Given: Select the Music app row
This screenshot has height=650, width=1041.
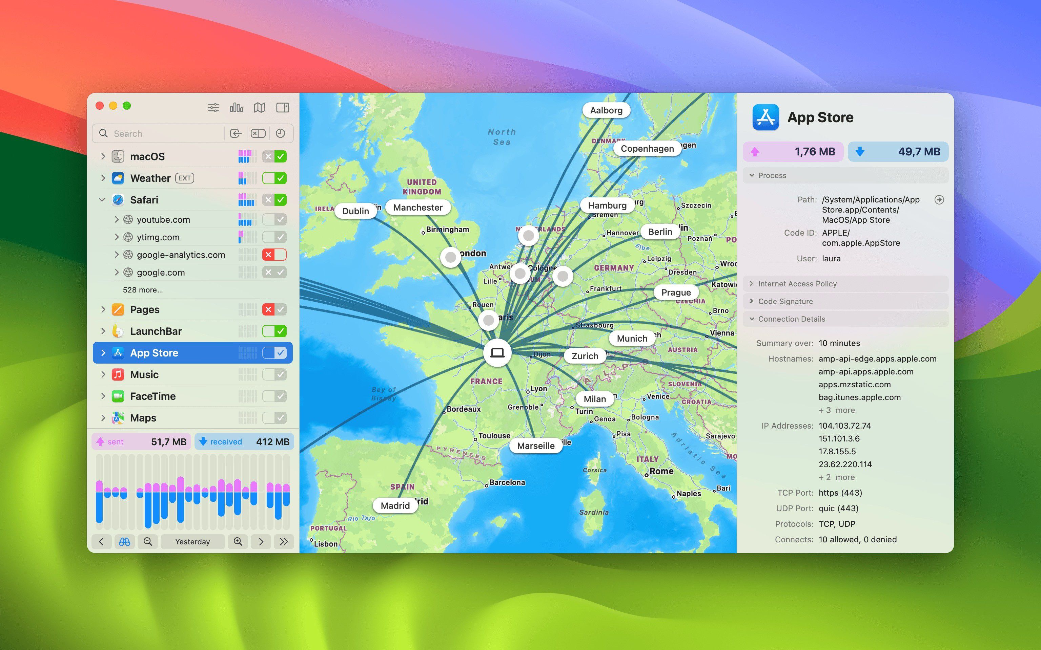Looking at the screenshot, I should click(x=145, y=374).
